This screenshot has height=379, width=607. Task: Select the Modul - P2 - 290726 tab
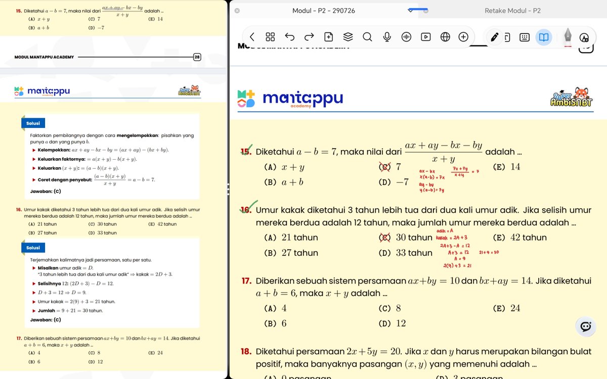tap(324, 11)
